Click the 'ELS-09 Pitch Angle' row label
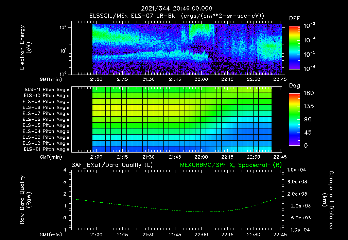The width and height of the screenshot is (348, 240). click(x=46, y=102)
